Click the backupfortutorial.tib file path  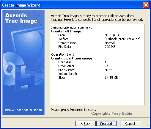coord(122,39)
